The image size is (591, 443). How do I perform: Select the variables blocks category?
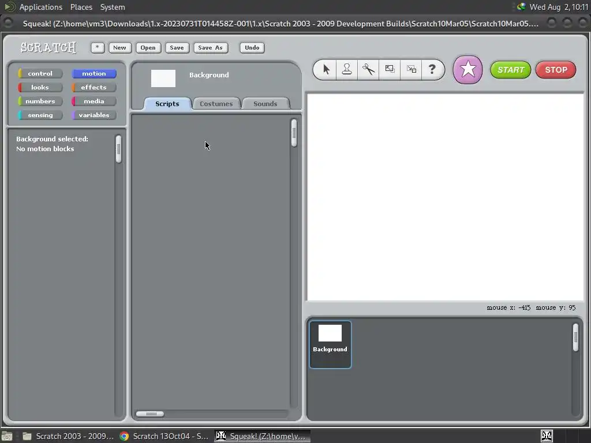94,115
